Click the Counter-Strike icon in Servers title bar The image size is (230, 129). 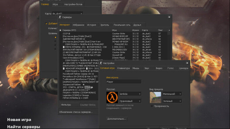point(60,17)
